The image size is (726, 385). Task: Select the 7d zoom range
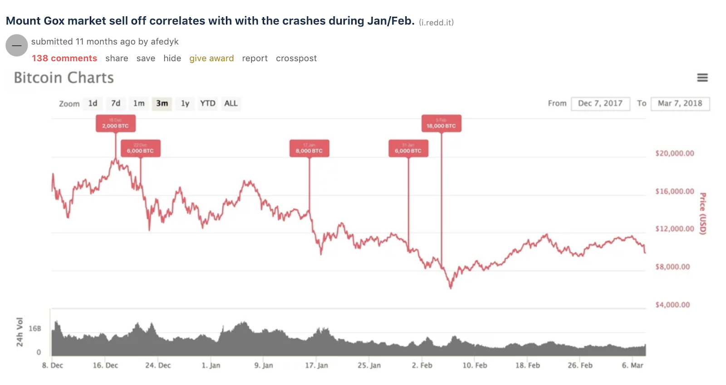tap(116, 103)
